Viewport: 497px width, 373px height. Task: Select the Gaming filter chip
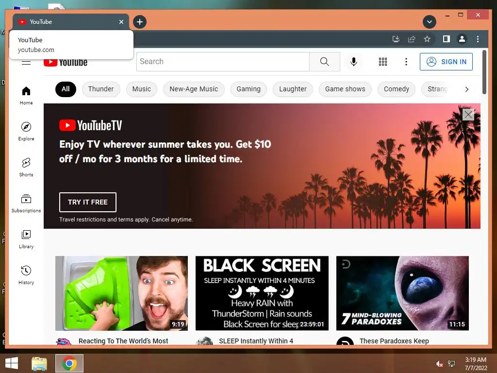point(248,89)
